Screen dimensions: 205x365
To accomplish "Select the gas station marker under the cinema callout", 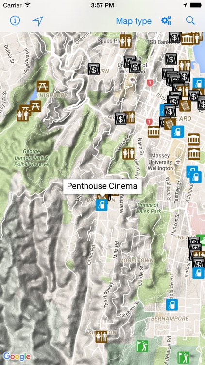I will (x=102, y=205).
